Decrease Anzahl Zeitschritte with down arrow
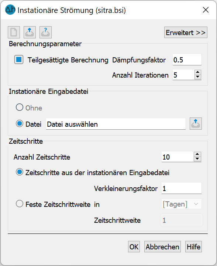 coord(197,159)
